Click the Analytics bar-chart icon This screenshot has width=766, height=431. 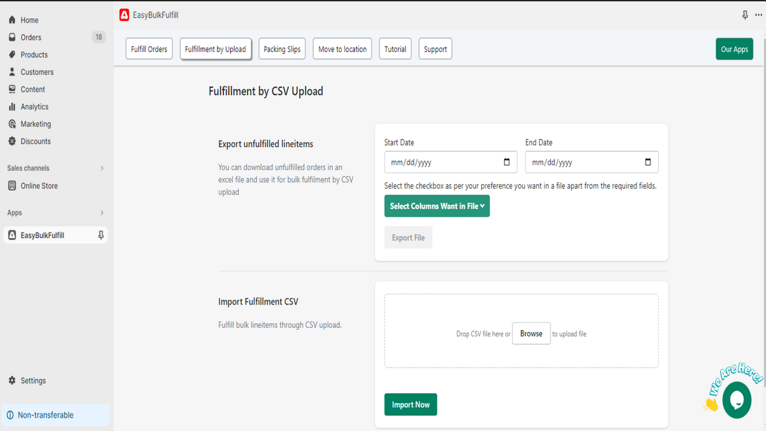(11, 107)
